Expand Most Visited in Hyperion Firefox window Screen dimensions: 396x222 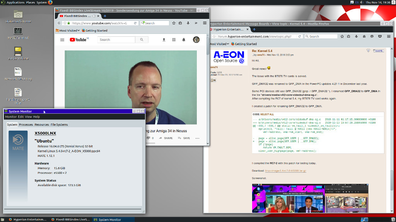click(x=219, y=44)
